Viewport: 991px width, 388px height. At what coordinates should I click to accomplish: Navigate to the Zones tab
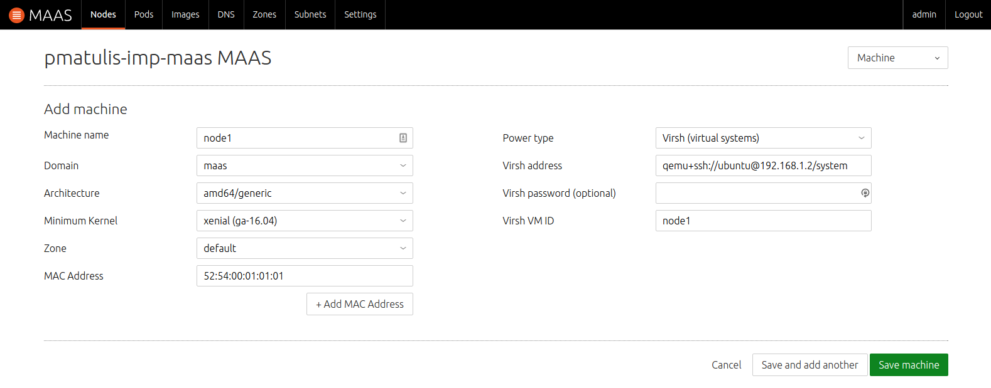click(x=264, y=14)
